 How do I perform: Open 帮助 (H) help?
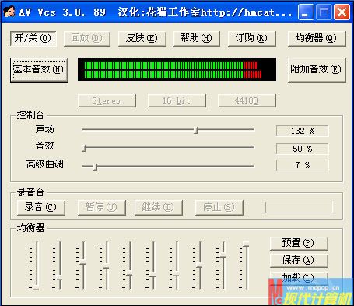196,38
